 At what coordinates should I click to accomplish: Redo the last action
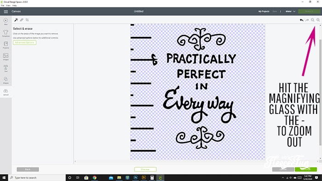(307, 20)
